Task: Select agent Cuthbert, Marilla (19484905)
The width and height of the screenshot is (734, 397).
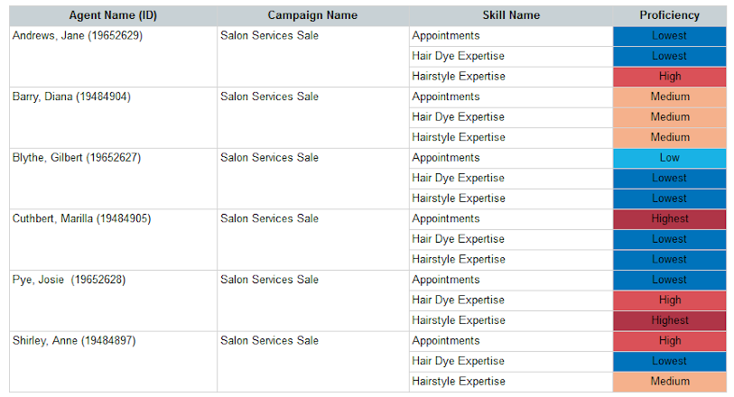Action: (x=82, y=219)
